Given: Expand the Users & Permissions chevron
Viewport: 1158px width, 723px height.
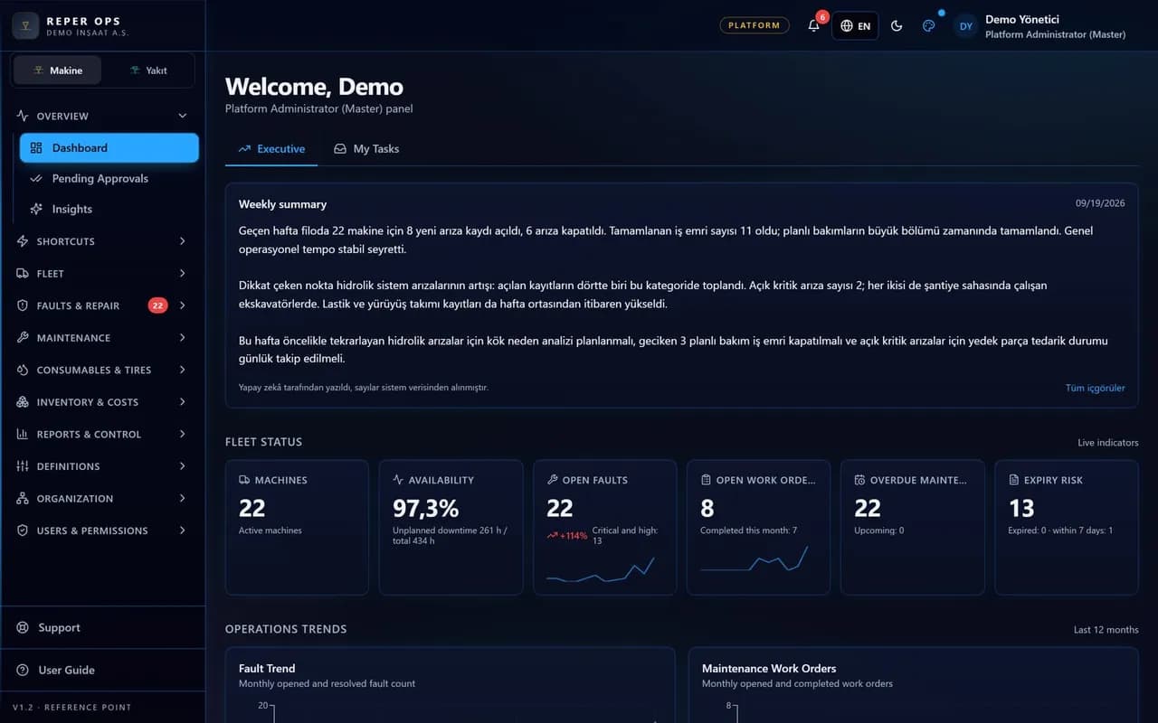Looking at the screenshot, I should [x=183, y=531].
